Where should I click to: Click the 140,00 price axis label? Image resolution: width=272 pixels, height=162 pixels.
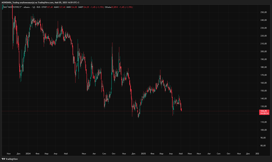pyautogui.click(x=264, y=99)
